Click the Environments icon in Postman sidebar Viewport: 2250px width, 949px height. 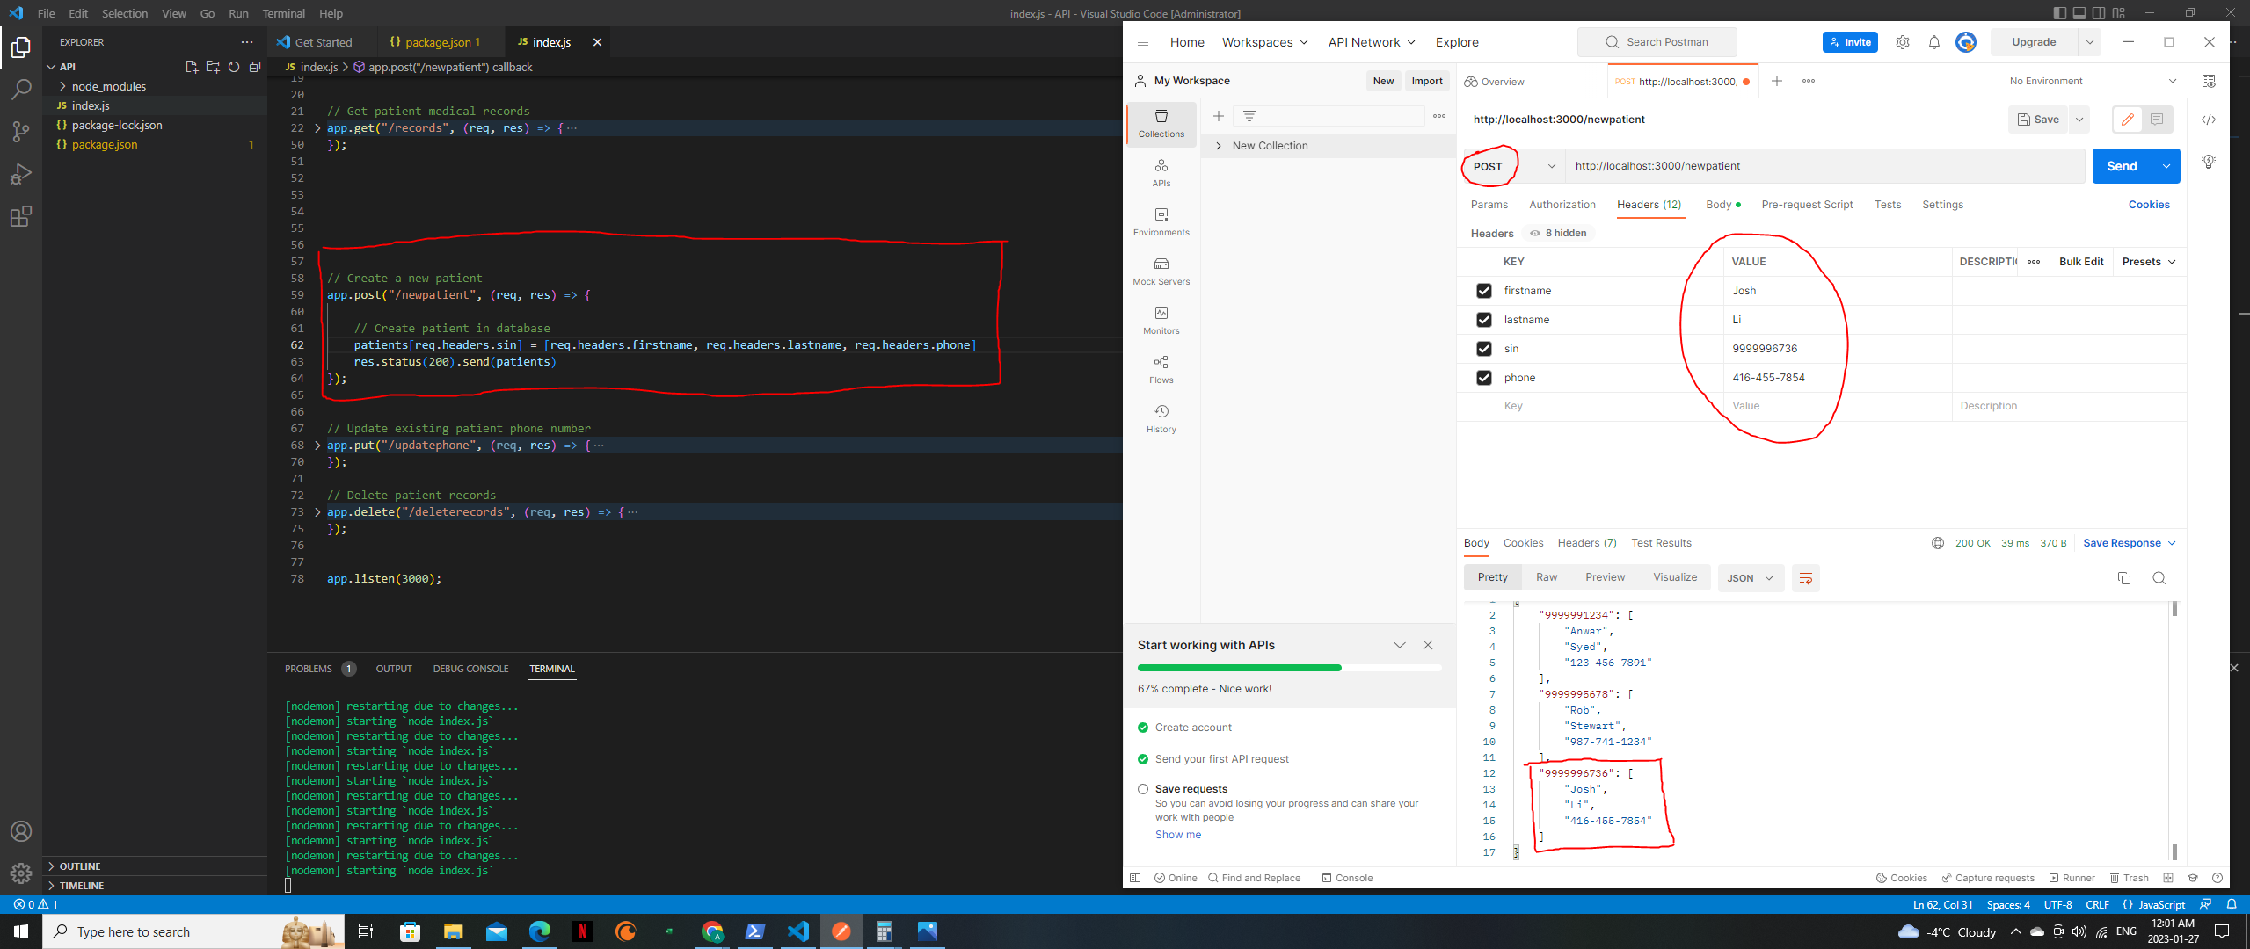[1160, 222]
